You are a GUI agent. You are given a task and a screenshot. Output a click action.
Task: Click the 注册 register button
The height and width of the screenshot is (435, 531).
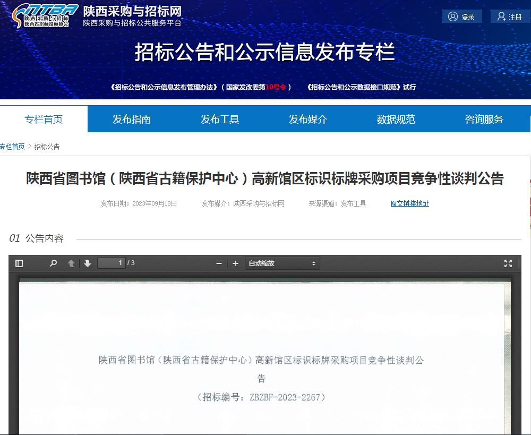(x=510, y=17)
